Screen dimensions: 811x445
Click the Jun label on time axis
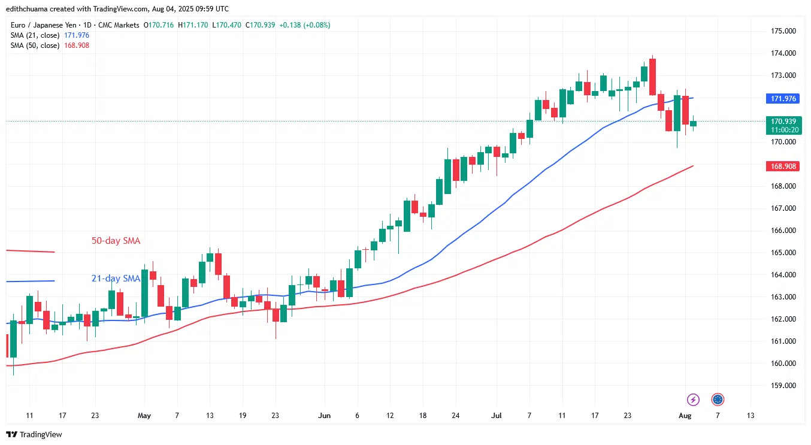click(x=324, y=415)
